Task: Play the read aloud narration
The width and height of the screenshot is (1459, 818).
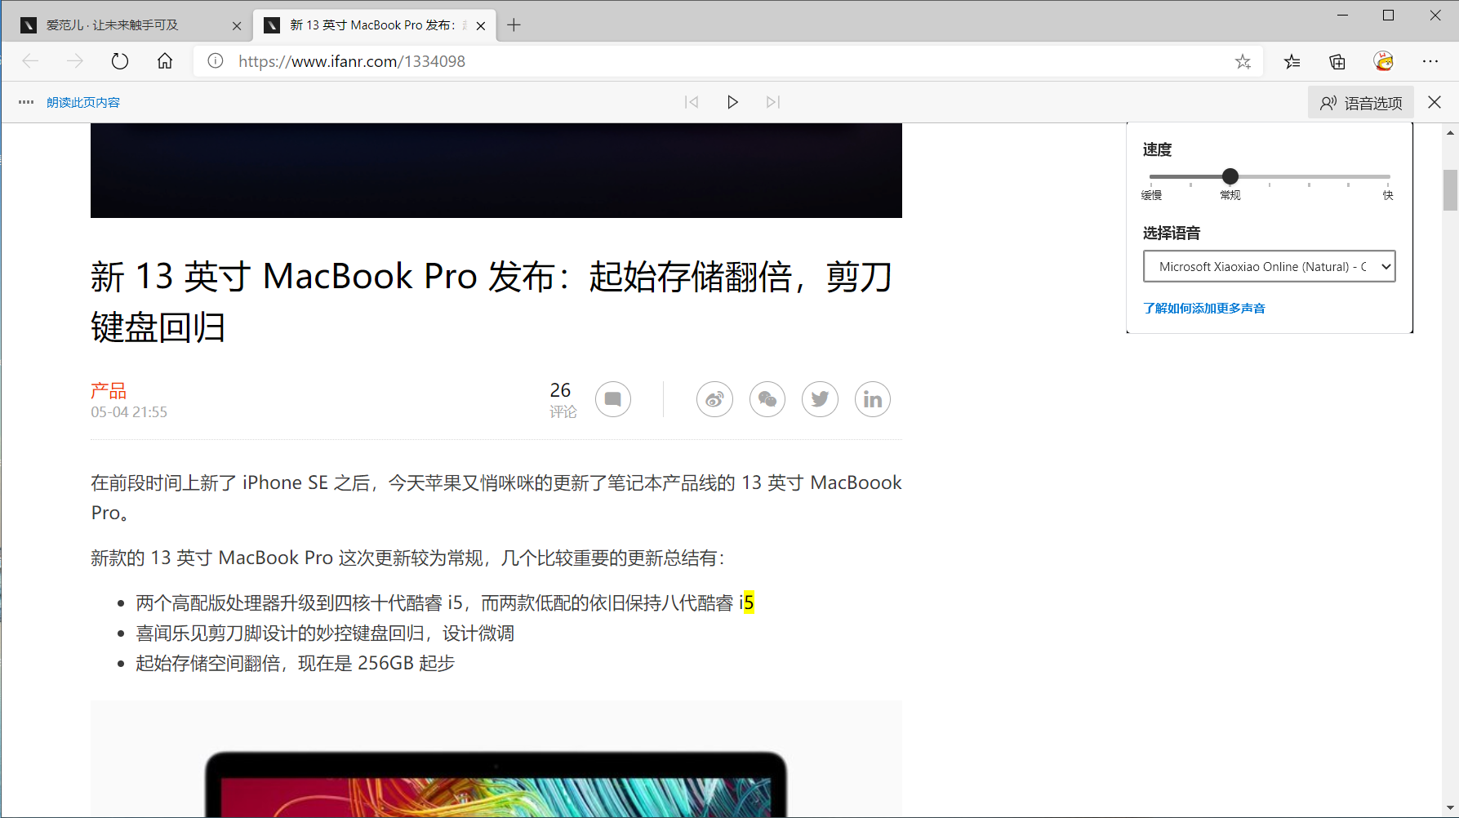Action: tap(732, 102)
